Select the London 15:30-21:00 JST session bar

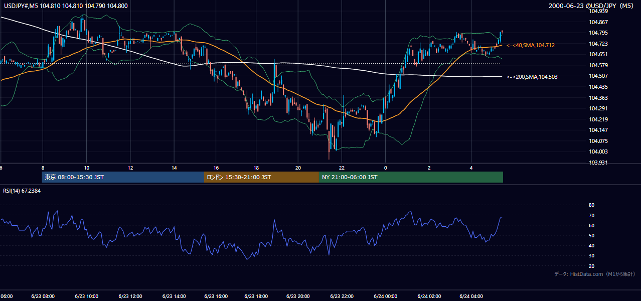coord(261,177)
